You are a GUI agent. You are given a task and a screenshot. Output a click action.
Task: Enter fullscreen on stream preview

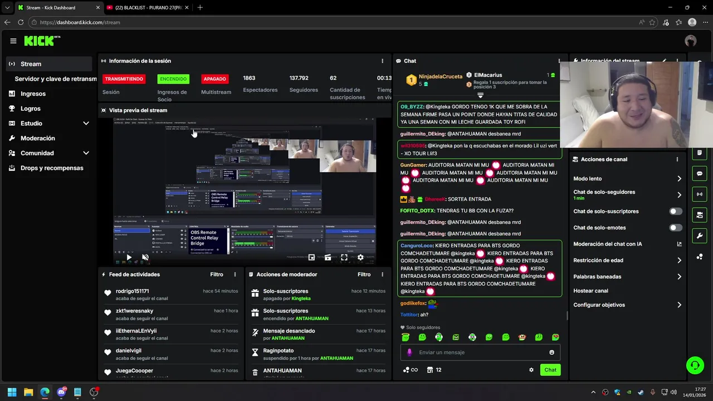344,257
